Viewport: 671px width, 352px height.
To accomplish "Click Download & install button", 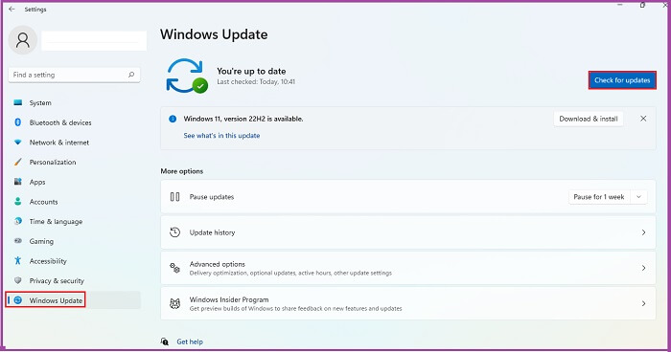I will click(589, 119).
